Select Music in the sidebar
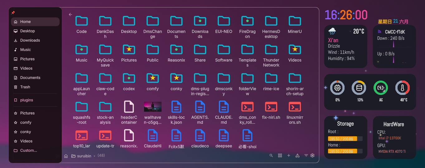Viewport: 425px width, 168px height. click(35, 50)
